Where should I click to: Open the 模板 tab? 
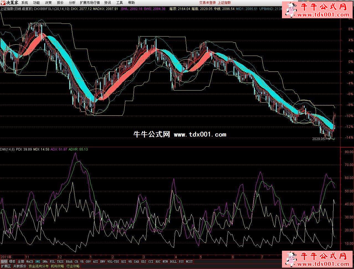coord(12,262)
